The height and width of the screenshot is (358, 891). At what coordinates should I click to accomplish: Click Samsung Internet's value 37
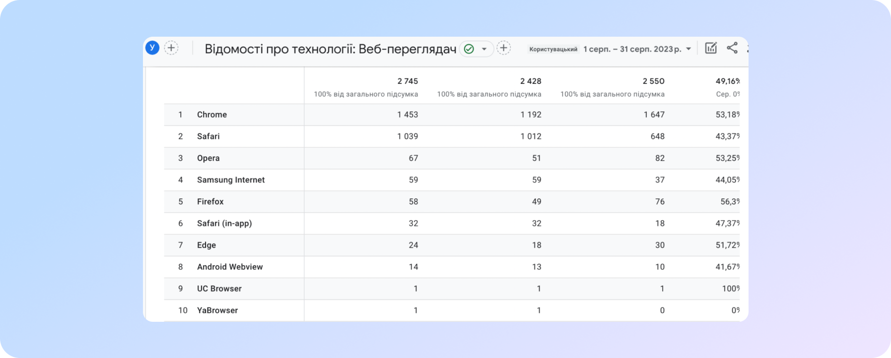click(x=660, y=180)
